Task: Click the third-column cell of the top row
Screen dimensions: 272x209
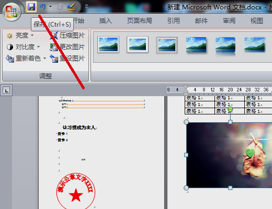Action: 258,98
